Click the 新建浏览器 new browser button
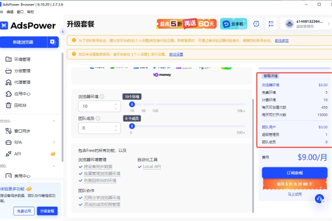The width and height of the screenshot is (332, 221). click(23, 42)
